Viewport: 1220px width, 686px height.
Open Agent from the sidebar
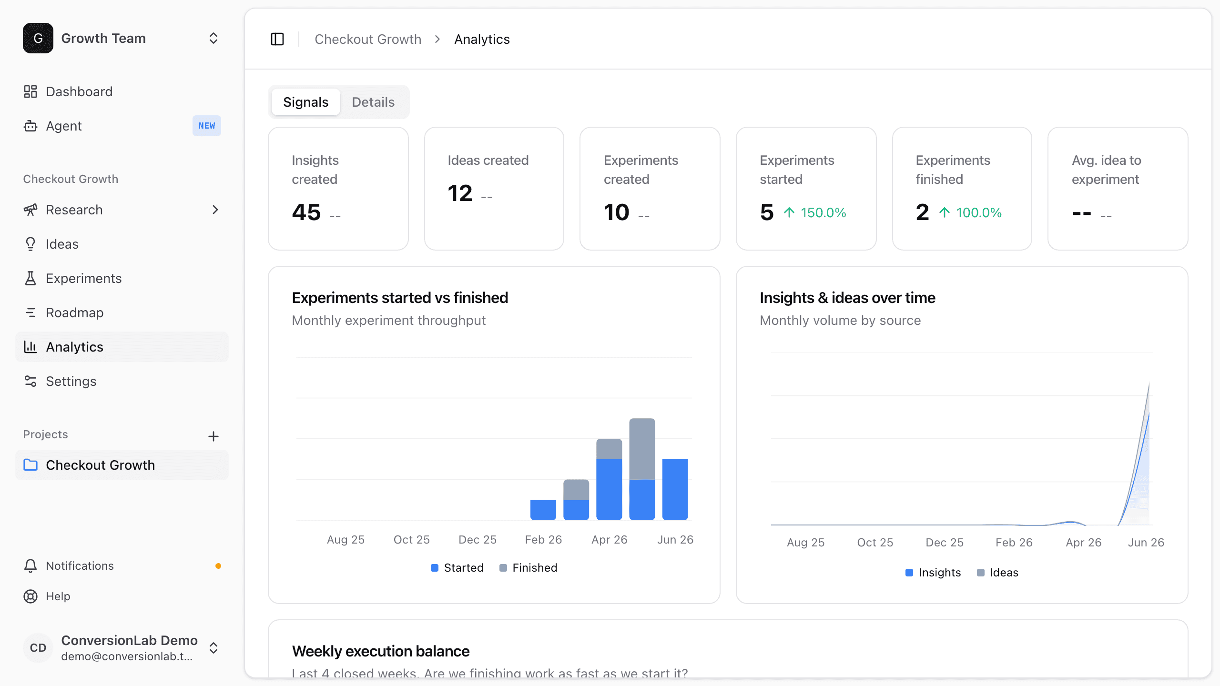(x=122, y=126)
